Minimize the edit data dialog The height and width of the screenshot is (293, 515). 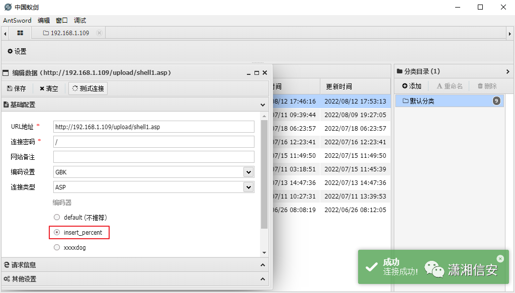click(248, 73)
